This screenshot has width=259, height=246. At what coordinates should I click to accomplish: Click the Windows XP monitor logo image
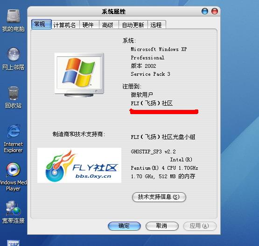pos(79,75)
